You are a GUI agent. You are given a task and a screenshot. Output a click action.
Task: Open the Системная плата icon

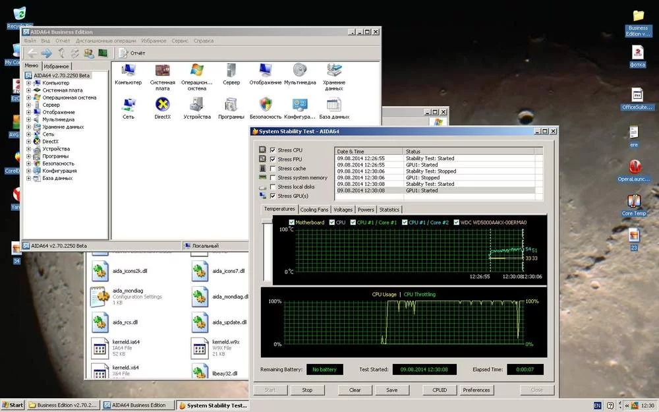pos(162,71)
